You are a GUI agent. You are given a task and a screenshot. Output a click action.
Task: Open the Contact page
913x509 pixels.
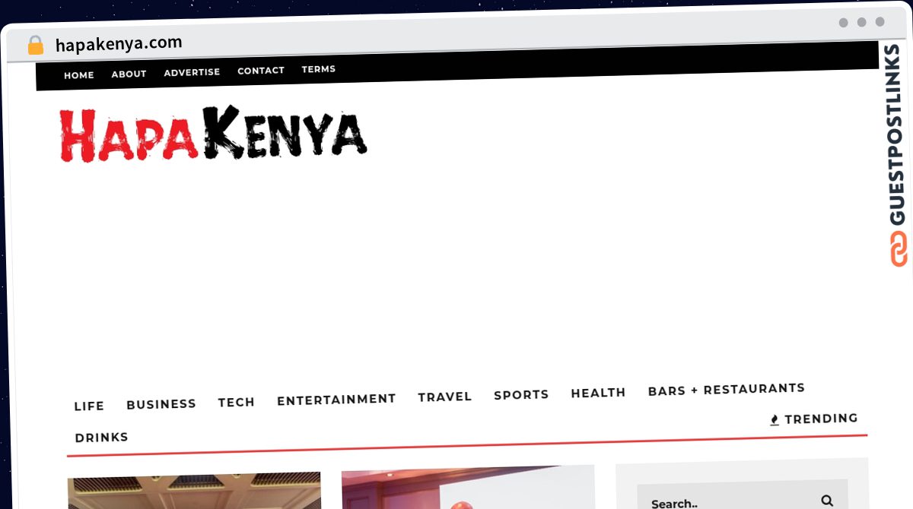coord(261,71)
